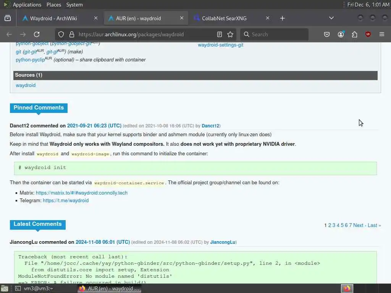The width and height of the screenshot is (391, 293).
Task: Go to comments page 2
Action: click(330, 225)
